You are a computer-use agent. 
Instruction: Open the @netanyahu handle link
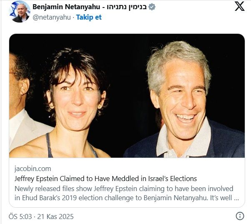click(51, 18)
